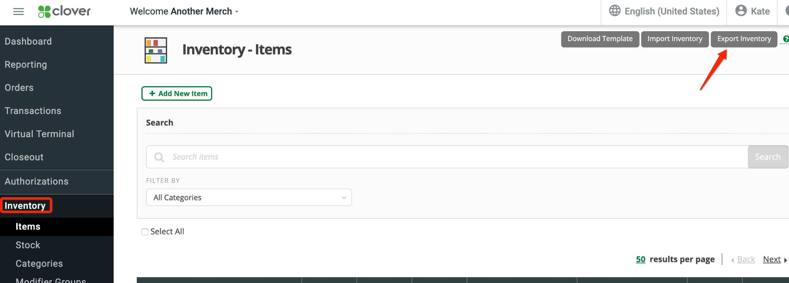The width and height of the screenshot is (789, 283).
Task: Change the 50 results per page setting
Action: pyautogui.click(x=640, y=260)
